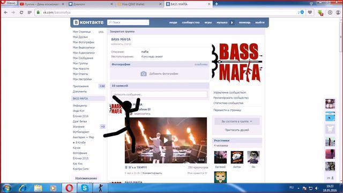The height and width of the screenshot is (193, 343).
Task: Click the header music play button
Action: click(232, 23)
